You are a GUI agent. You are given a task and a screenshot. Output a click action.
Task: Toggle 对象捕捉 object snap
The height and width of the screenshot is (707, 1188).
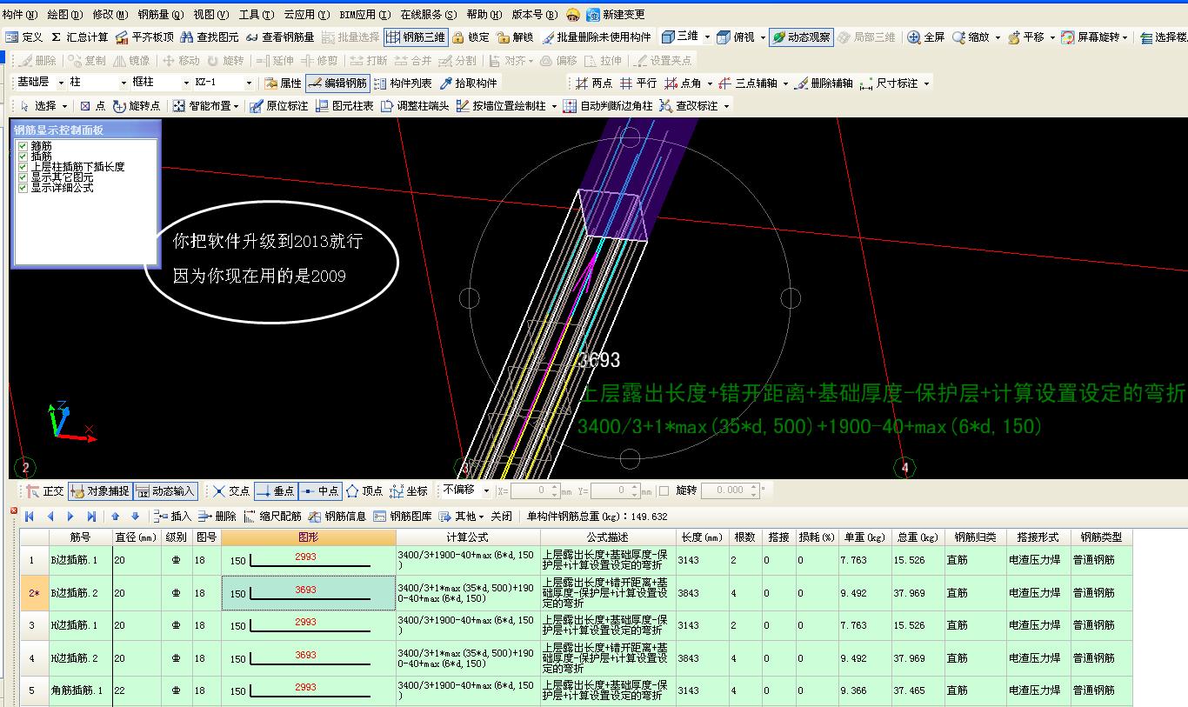coord(99,491)
